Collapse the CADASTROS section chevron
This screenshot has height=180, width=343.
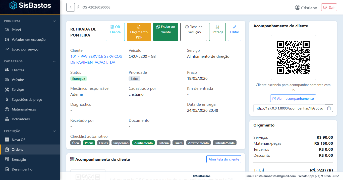click(x=54, y=61)
